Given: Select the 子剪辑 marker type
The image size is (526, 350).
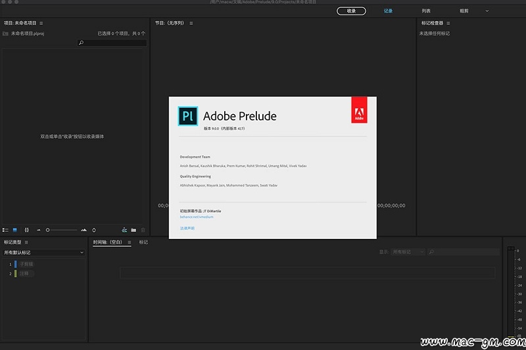Looking at the screenshot, I should tap(26, 264).
